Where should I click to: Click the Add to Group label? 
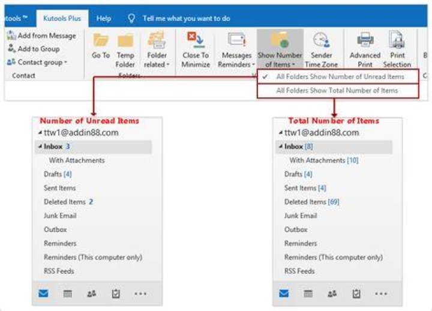pyautogui.click(x=38, y=49)
